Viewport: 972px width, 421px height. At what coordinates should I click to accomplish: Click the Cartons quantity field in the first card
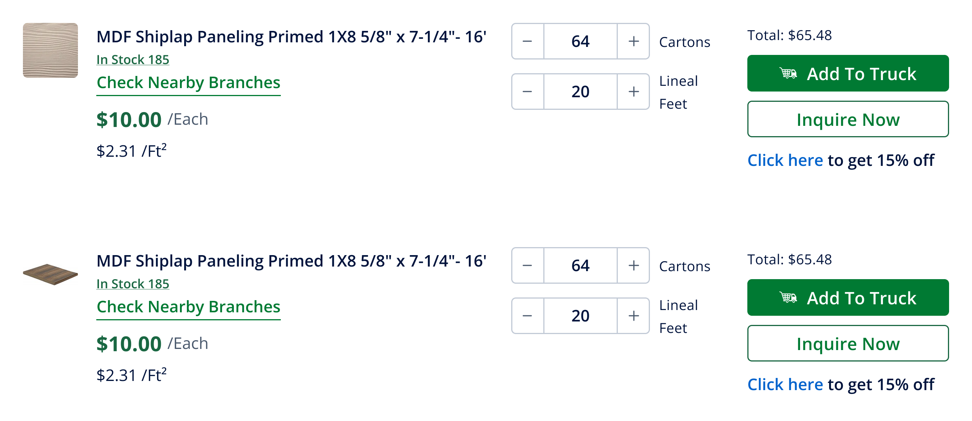click(580, 41)
